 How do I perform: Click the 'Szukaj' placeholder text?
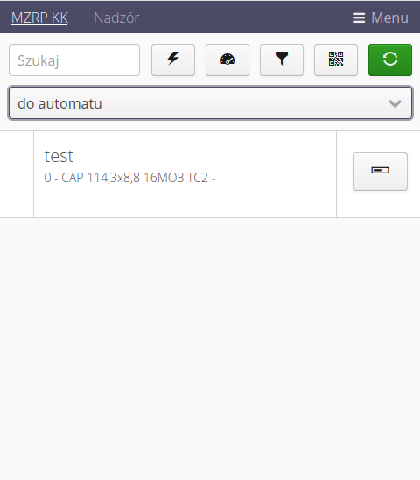pos(38,60)
